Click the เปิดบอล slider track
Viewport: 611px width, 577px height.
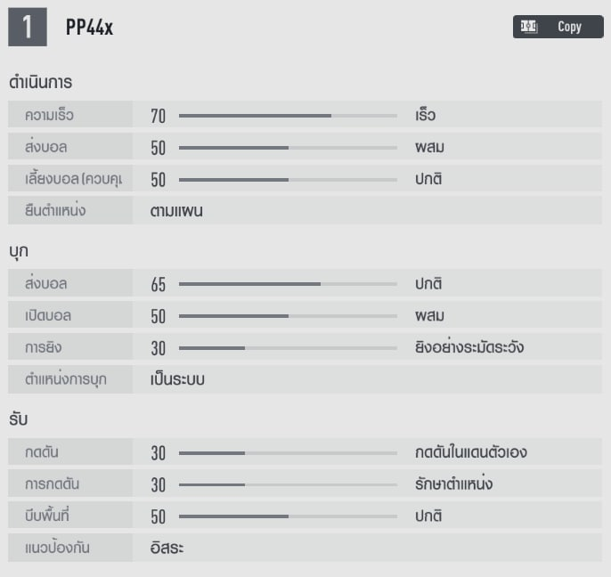point(288,317)
